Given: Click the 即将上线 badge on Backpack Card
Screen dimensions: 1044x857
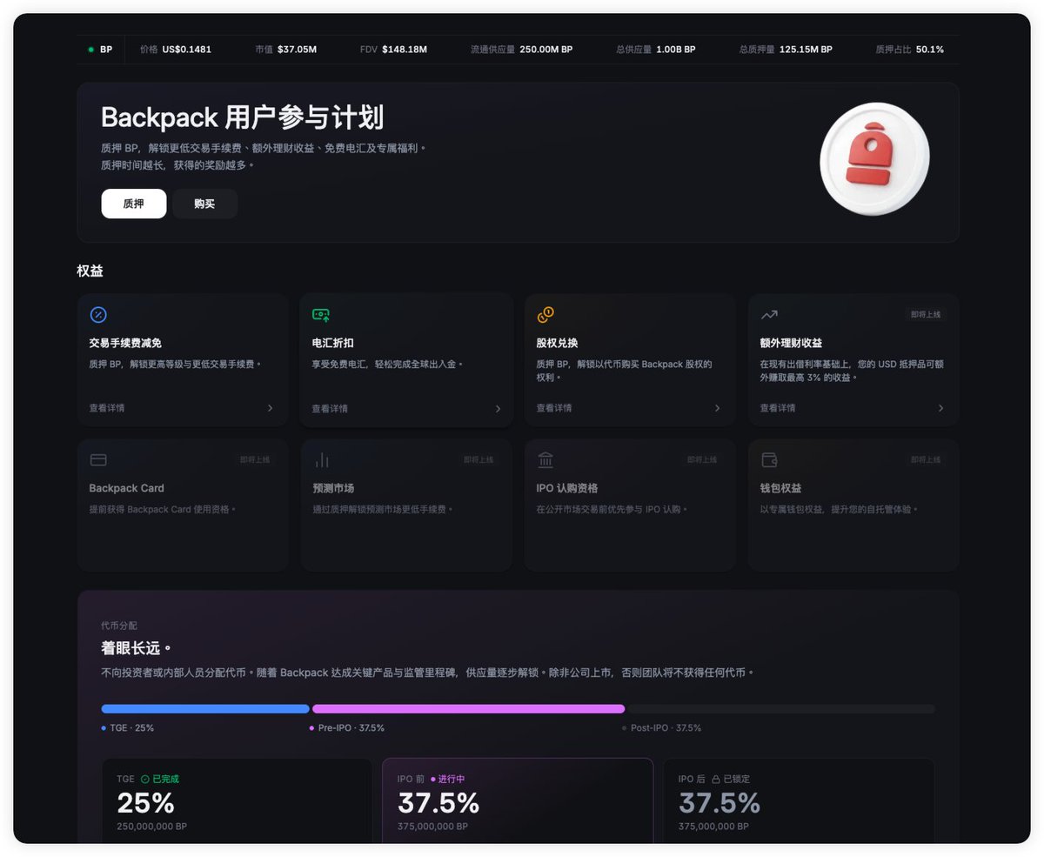Looking at the screenshot, I should point(255,459).
